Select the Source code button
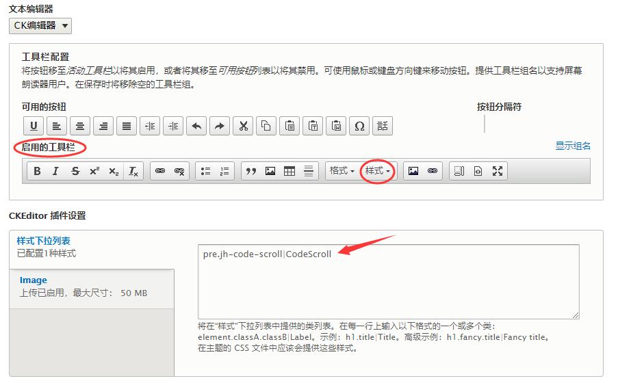This screenshot has height=383, width=618. point(478,171)
